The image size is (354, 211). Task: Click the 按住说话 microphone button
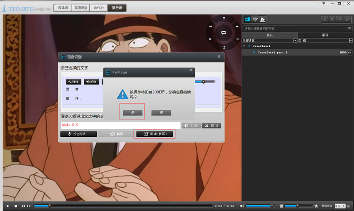pos(79,134)
